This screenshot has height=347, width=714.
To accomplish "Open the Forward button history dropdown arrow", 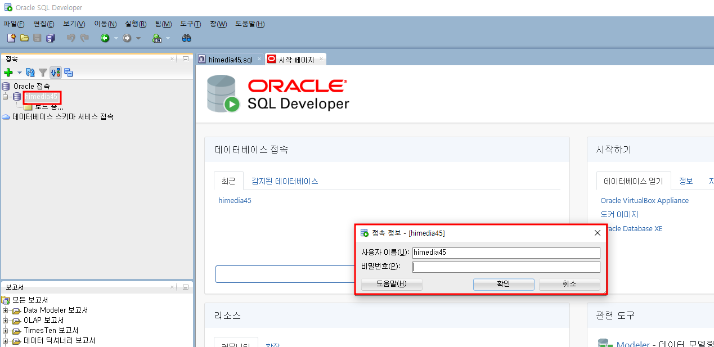I will pos(138,39).
